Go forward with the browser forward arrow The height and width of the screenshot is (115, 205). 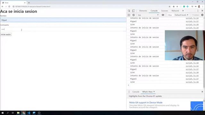click(6, 6)
